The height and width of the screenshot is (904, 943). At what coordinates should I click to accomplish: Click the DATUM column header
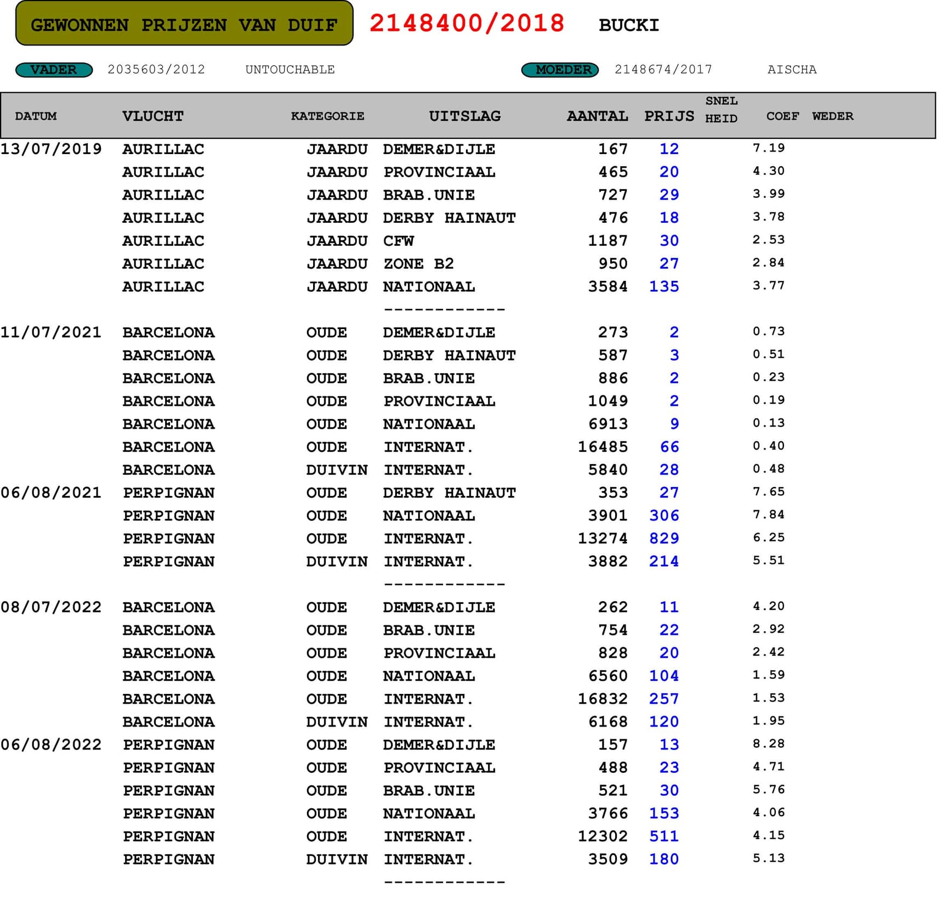pos(36,116)
